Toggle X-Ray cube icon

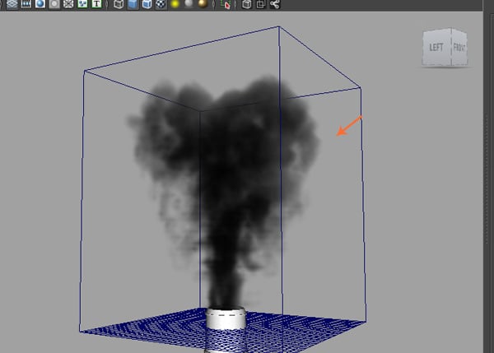click(247, 4)
